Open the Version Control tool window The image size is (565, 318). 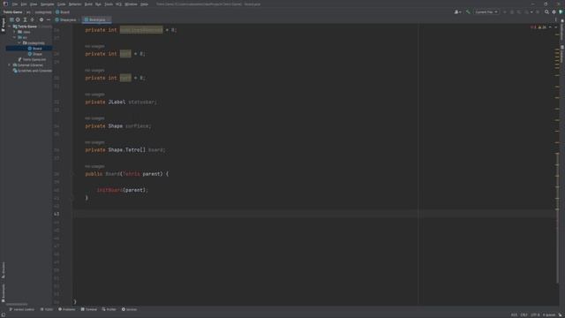(22, 310)
